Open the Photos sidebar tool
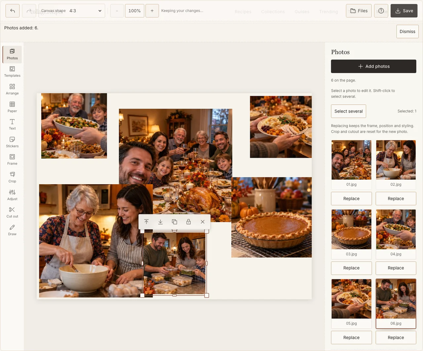This screenshot has height=351, width=423. (x=12, y=54)
